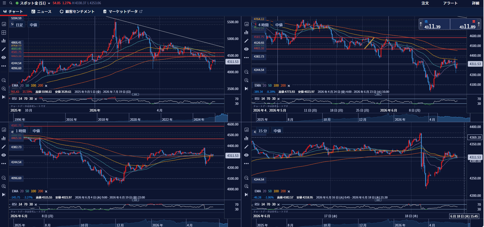Open indicators bar icon in 4-hour chart
This screenshot has width=484, height=227.
[x=246, y=32]
